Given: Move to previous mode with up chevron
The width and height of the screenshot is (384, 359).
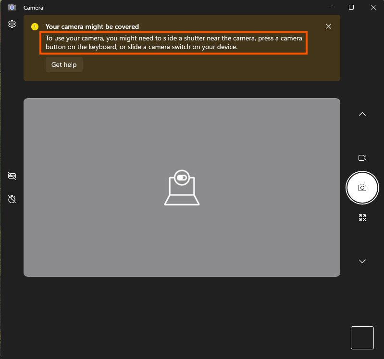Looking at the screenshot, I should click(362, 114).
